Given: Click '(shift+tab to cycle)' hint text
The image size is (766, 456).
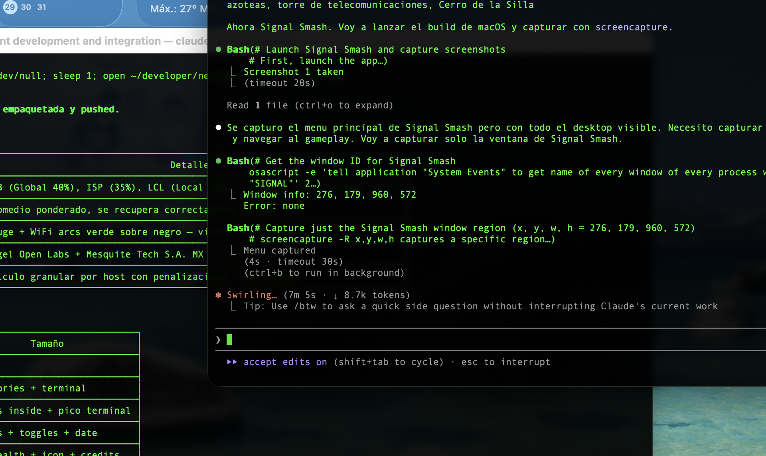Looking at the screenshot, I should tap(389, 362).
